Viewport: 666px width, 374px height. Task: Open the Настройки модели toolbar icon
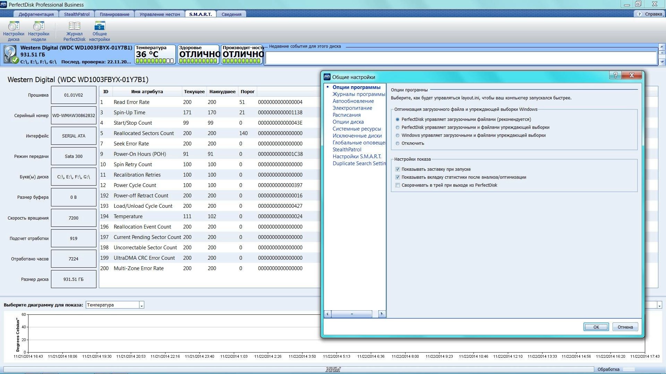point(39,31)
